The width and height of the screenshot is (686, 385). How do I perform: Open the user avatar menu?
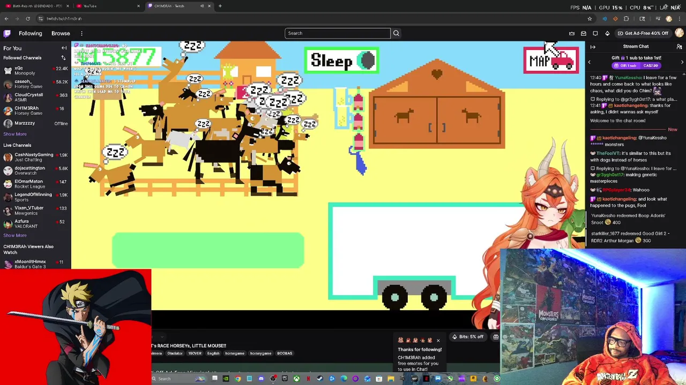click(679, 33)
